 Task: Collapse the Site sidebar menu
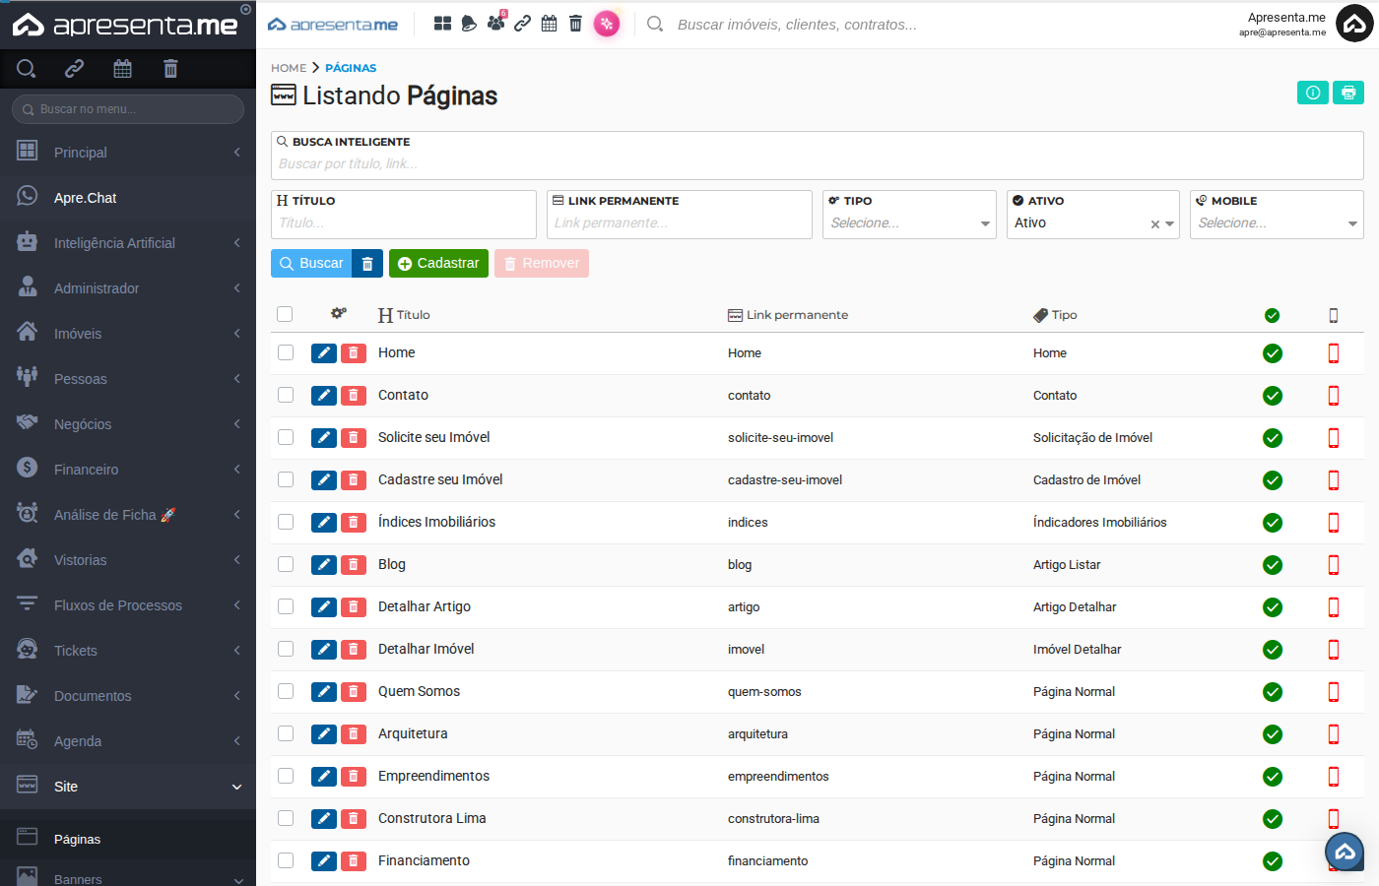(128, 787)
